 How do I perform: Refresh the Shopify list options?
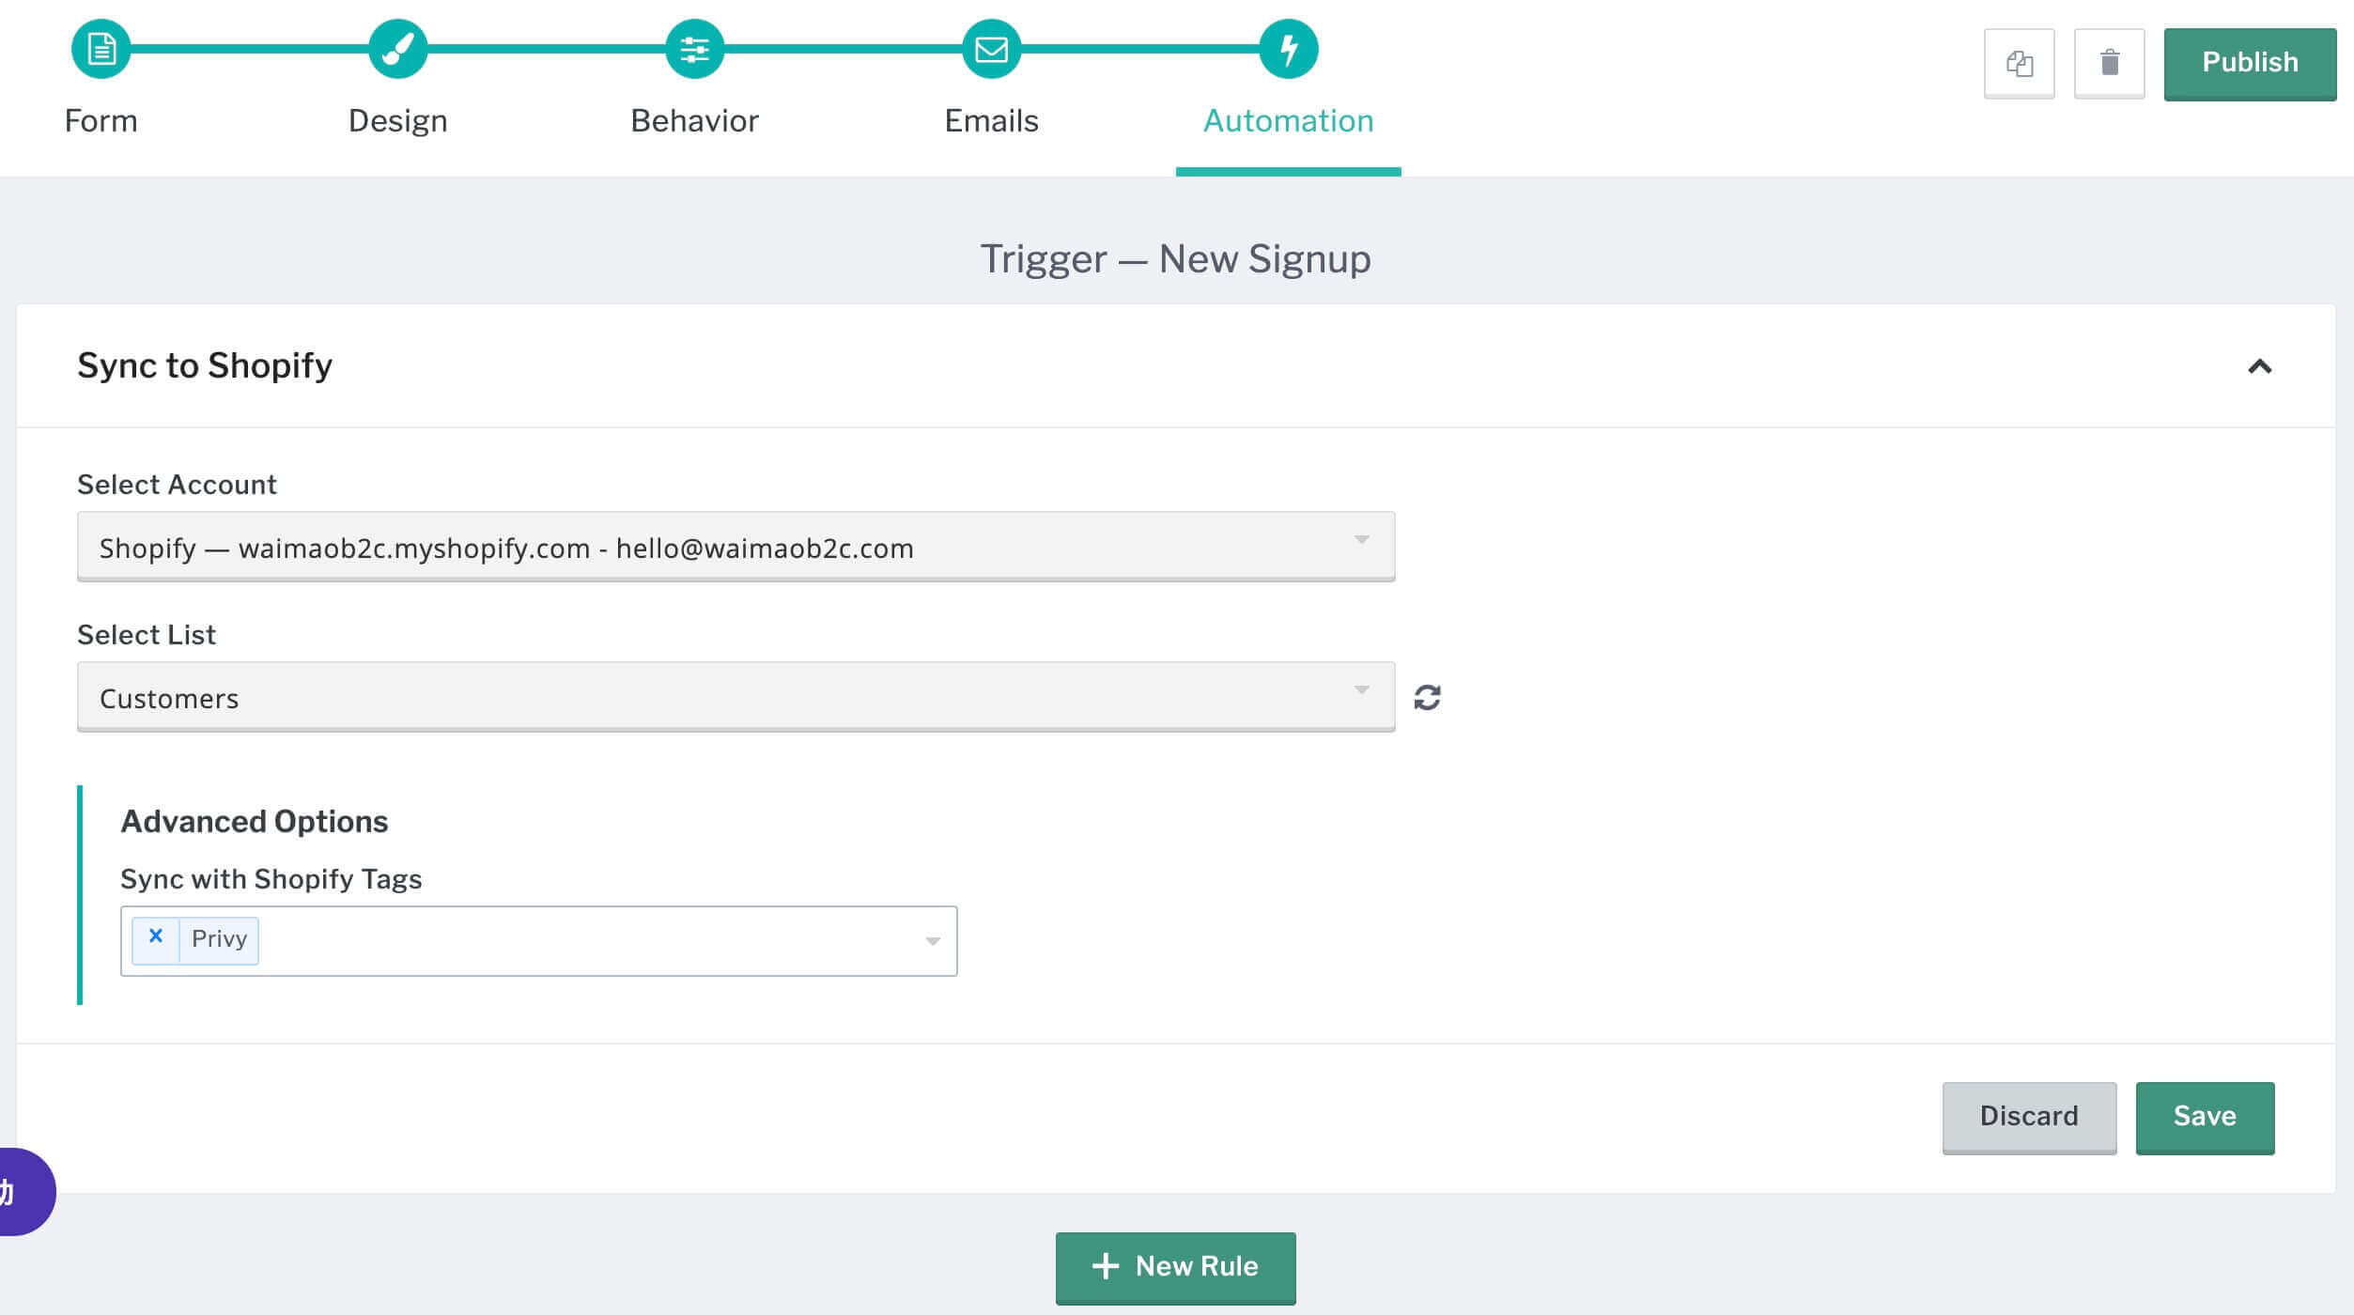tap(1427, 697)
